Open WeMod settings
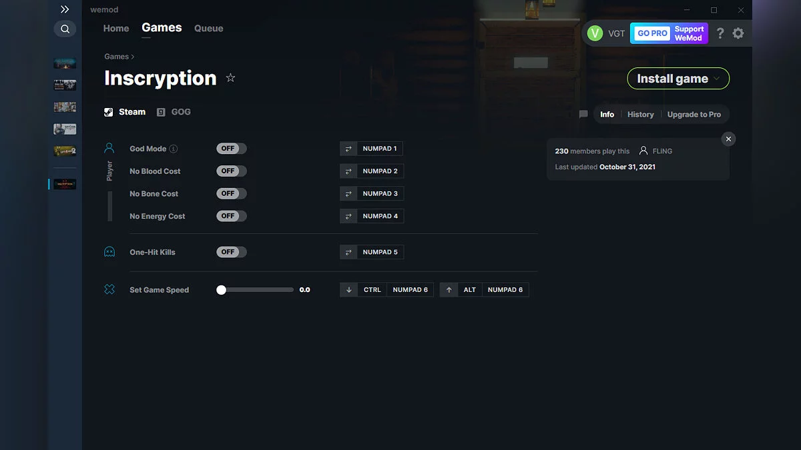This screenshot has height=450, width=801. (738, 33)
